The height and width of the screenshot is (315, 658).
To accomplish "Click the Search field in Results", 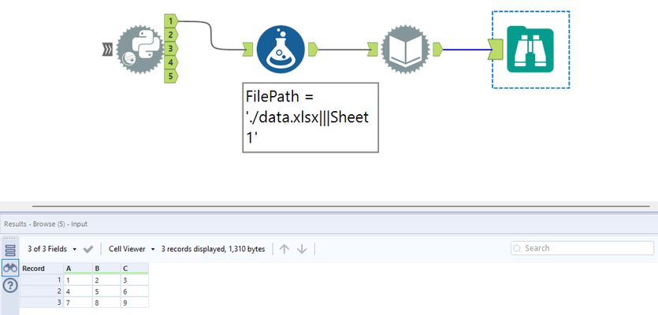I will click(x=582, y=248).
